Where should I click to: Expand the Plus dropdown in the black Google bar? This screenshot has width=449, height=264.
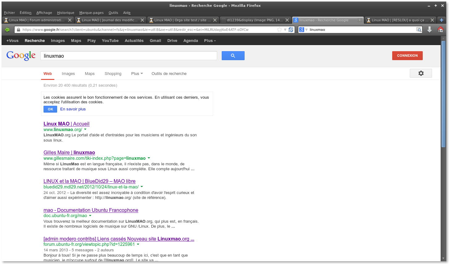pos(210,41)
